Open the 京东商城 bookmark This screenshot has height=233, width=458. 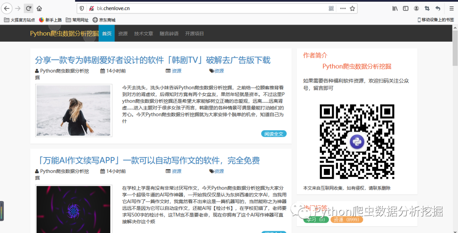click(x=104, y=20)
